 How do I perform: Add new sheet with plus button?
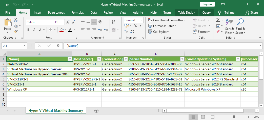coord(96,111)
